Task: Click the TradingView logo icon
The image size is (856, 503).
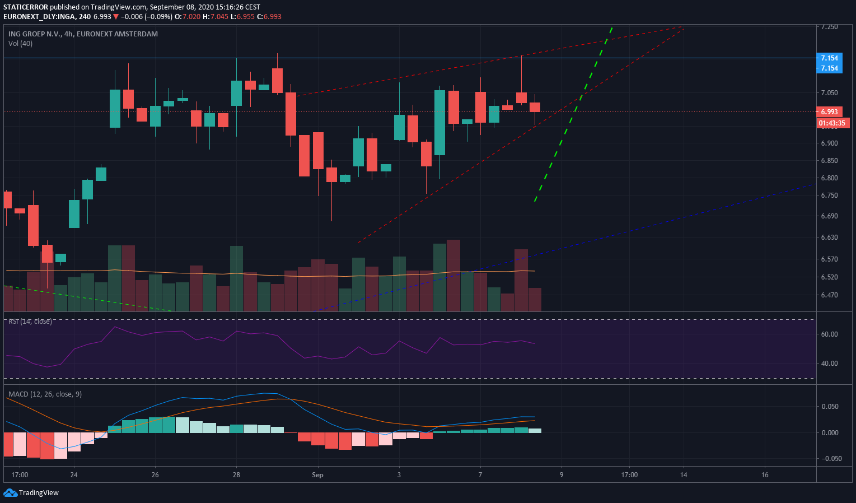Action: click(10, 493)
